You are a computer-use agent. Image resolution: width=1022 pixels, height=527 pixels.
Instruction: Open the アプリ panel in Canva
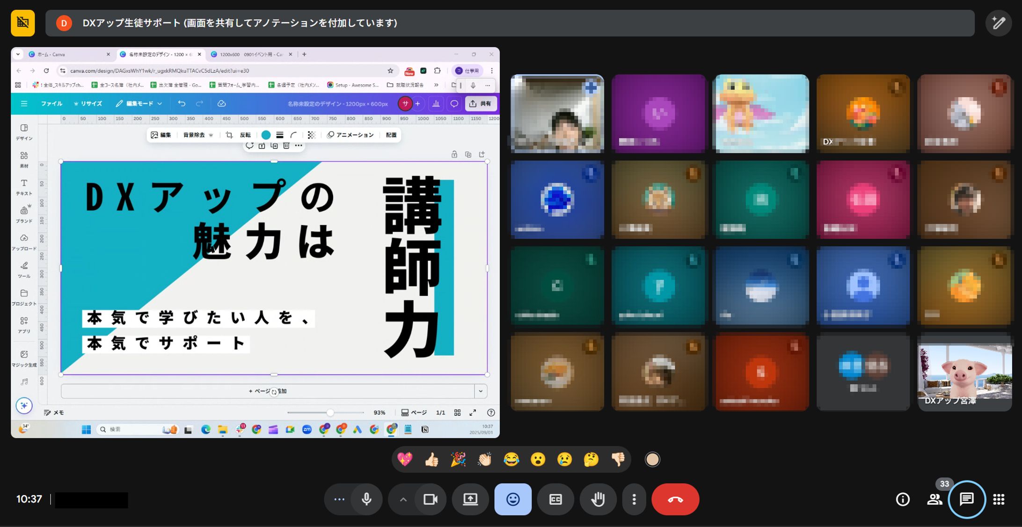coord(24,324)
